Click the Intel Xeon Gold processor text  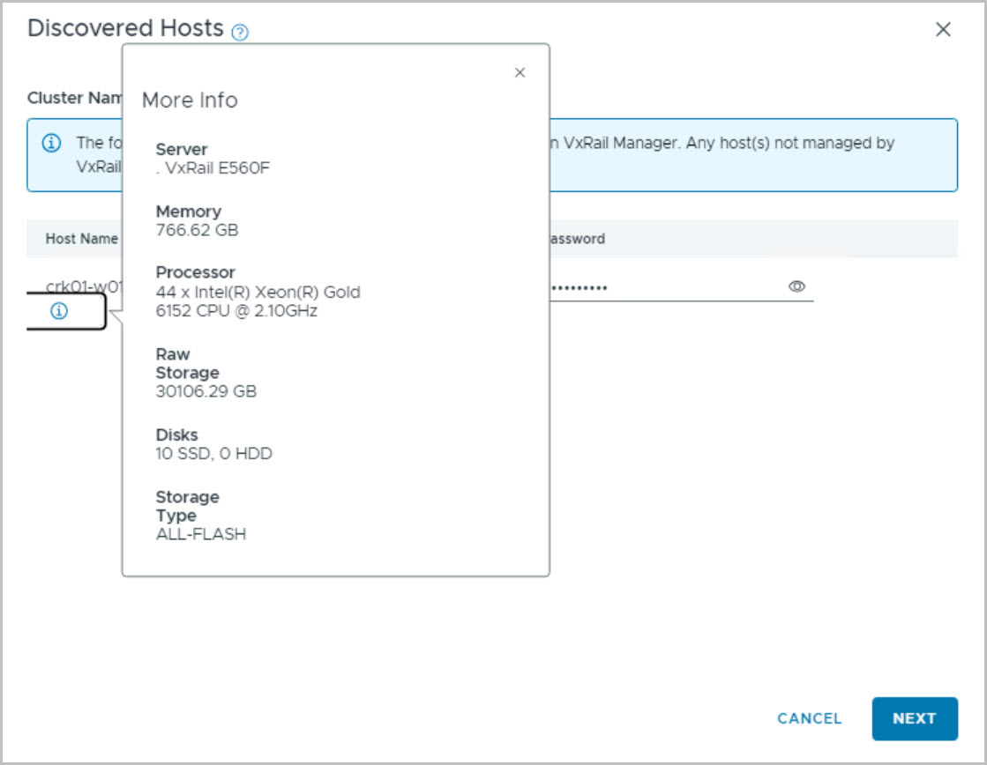(x=258, y=301)
